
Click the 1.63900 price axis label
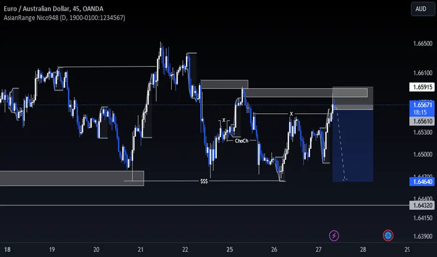tap(423, 236)
